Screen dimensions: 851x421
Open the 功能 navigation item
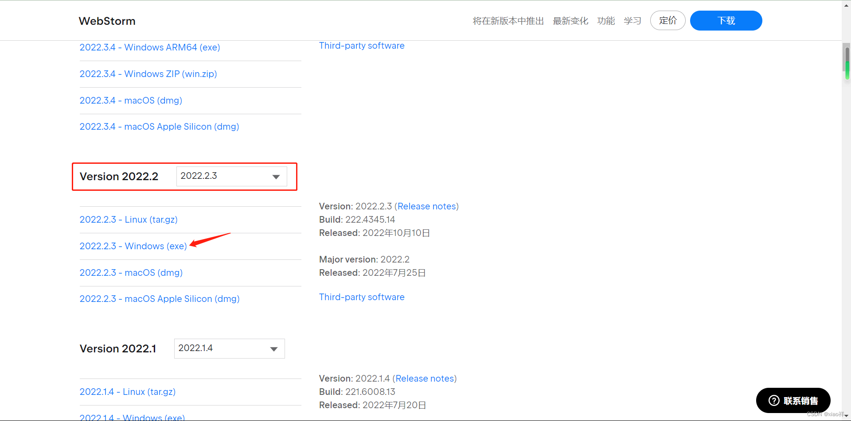pos(606,21)
